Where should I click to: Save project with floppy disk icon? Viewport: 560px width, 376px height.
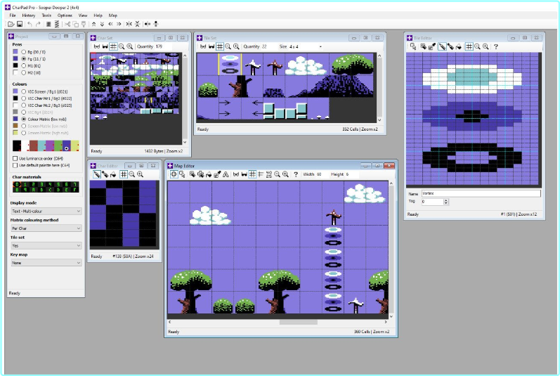point(20,24)
